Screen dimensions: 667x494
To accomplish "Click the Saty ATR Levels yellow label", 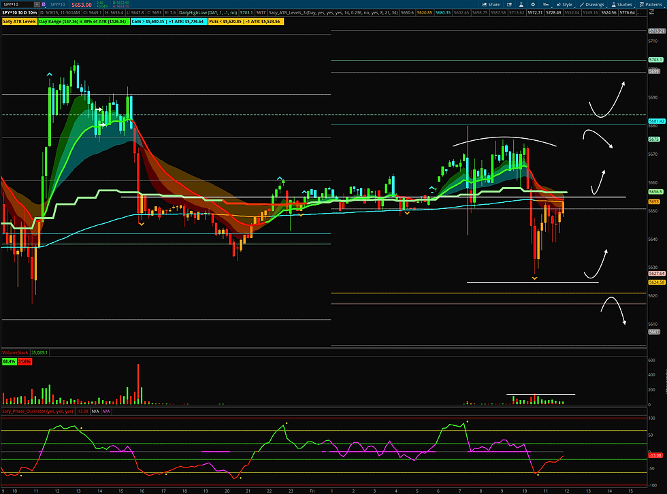I will tap(19, 21).
